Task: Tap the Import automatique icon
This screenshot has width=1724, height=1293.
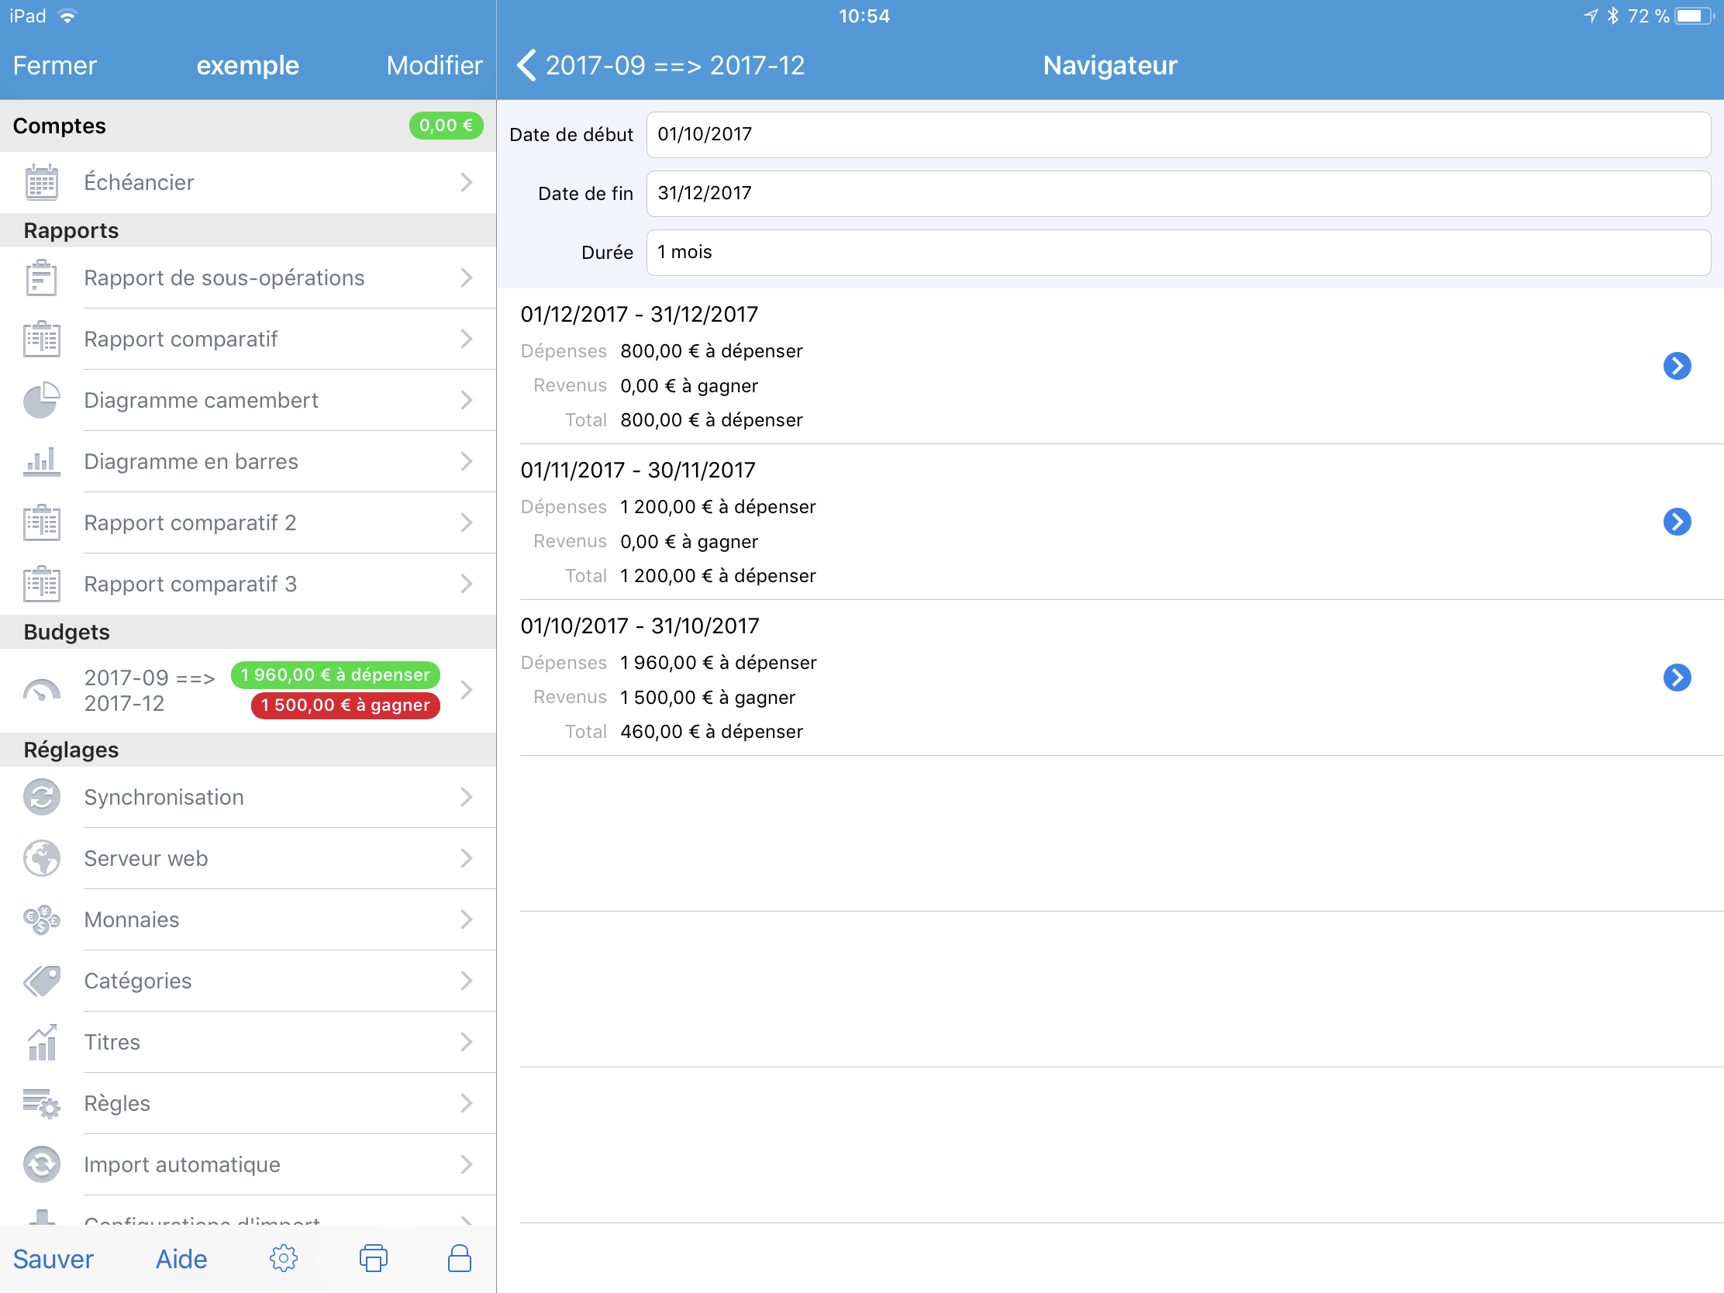Action: coord(41,1165)
